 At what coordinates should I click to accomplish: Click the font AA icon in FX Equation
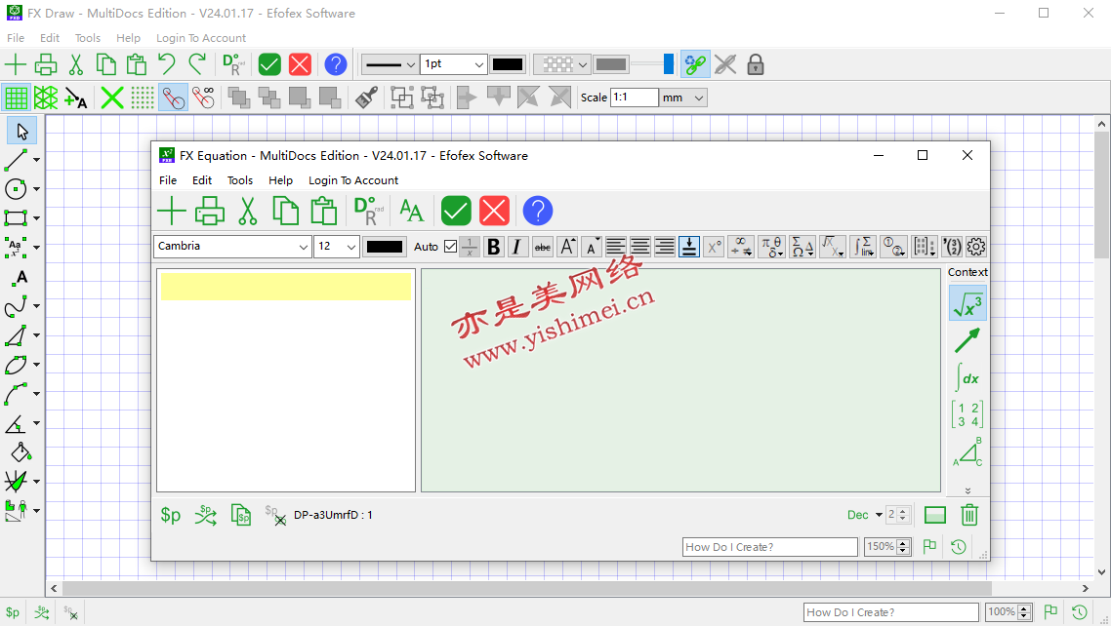point(412,211)
